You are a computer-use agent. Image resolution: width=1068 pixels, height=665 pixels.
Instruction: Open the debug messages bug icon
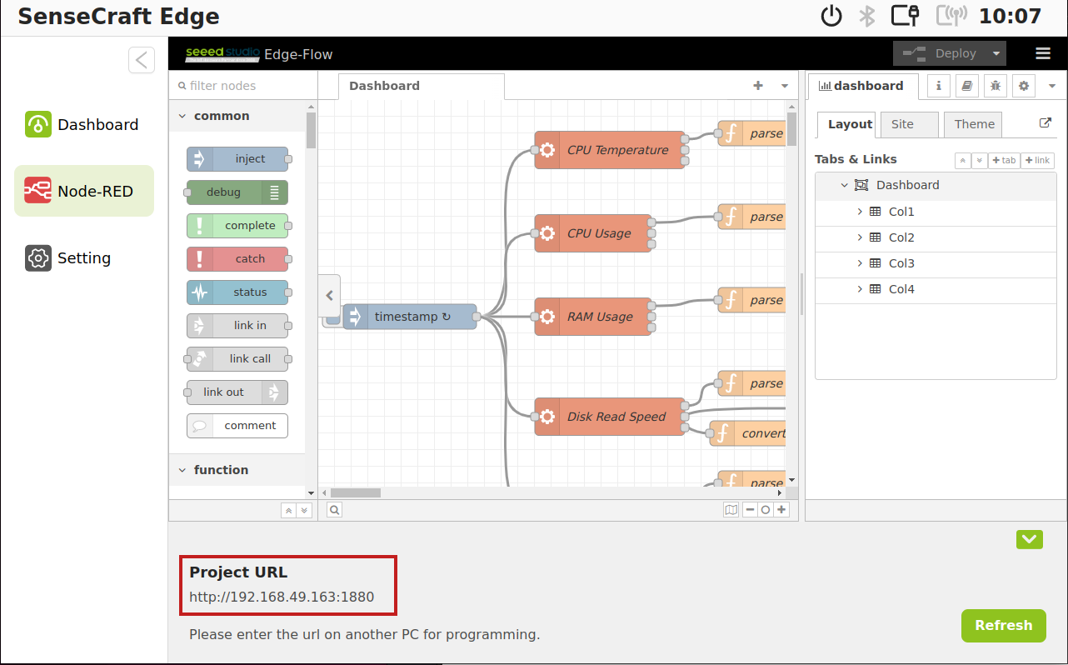pyautogui.click(x=995, y=86)
